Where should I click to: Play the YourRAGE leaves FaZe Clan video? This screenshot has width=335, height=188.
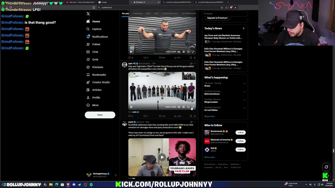pos(162,157)
